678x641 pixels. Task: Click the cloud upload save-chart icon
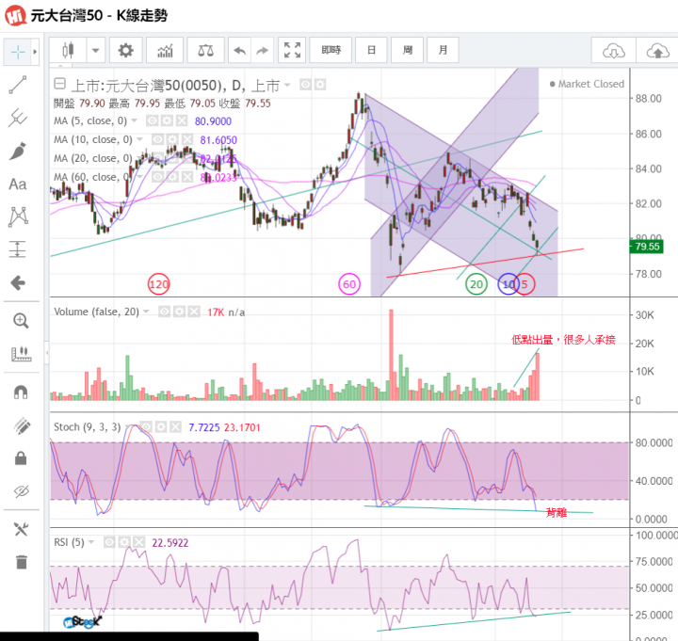point(657,52)
